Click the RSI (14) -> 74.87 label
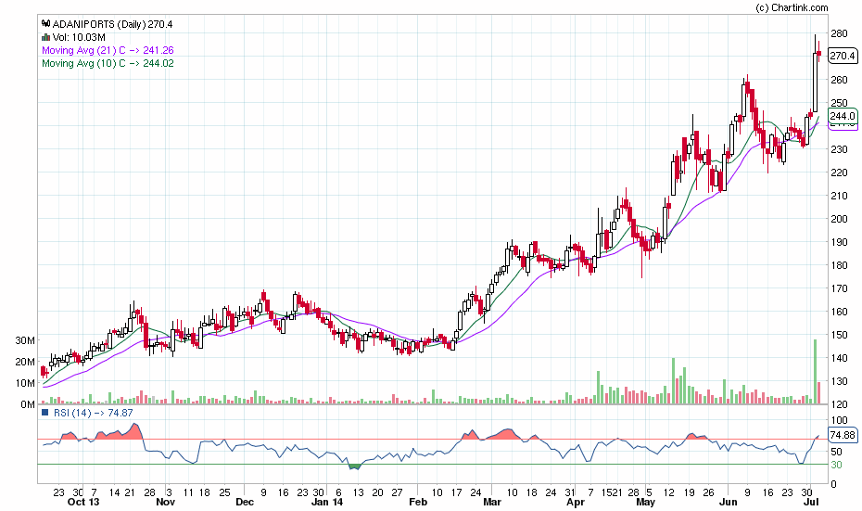The image size is (862, 511). [93, 413]
